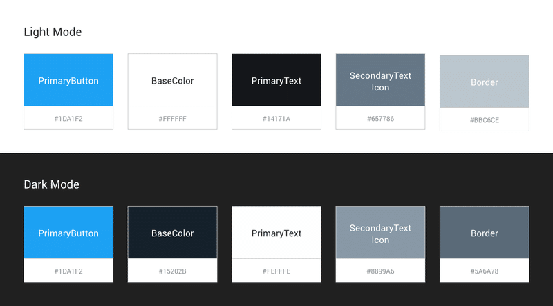Pick the Light Mode PrimaryText dark swatch

click(x=276, y=79)
